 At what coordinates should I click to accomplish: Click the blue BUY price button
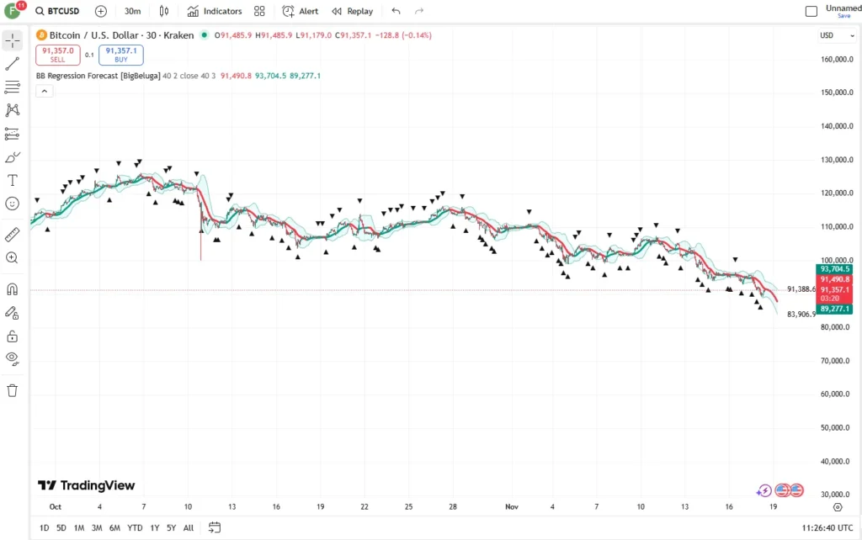[x=121, y=55]
